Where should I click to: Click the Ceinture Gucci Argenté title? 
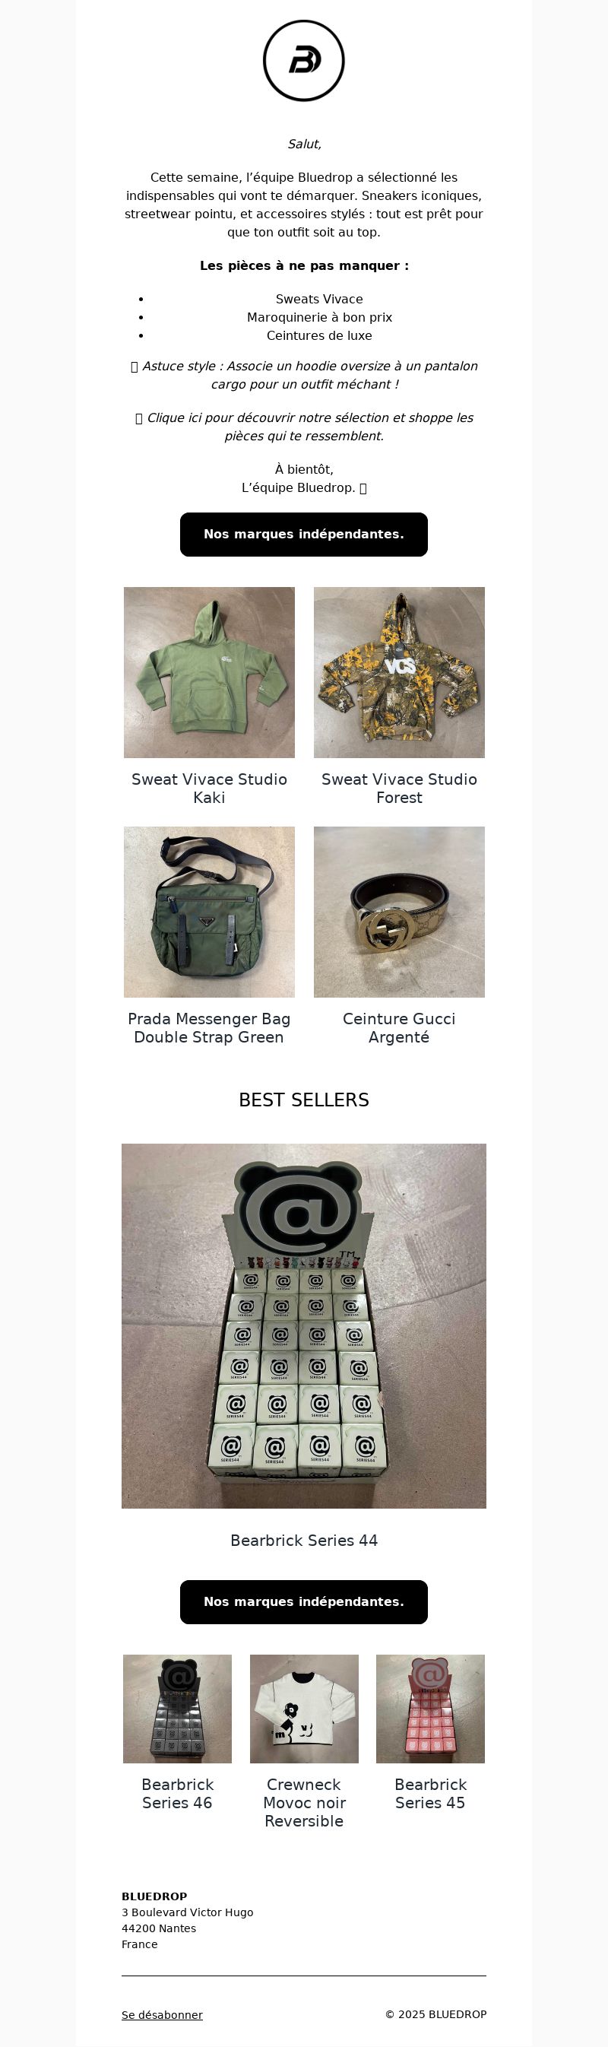[399, 1027]
